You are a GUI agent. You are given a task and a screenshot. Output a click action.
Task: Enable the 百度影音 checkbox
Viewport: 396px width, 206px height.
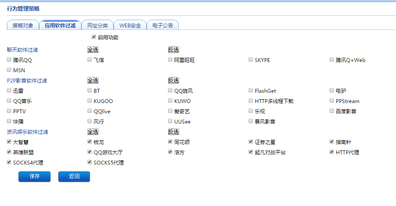point(332,111)
